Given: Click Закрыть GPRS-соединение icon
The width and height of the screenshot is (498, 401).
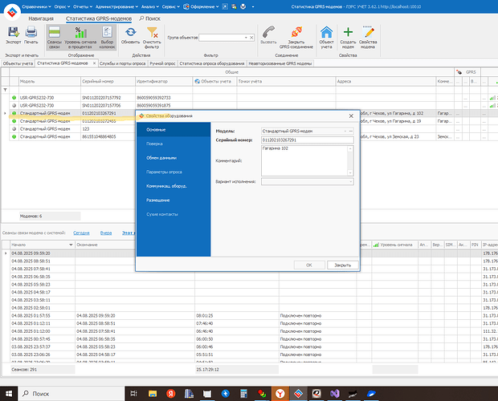Looking at the screenshot, I should (296, 32).
